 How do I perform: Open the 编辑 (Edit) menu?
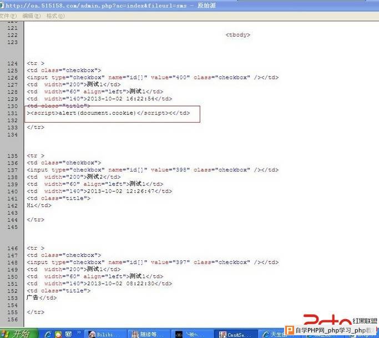tap(32, 16)
